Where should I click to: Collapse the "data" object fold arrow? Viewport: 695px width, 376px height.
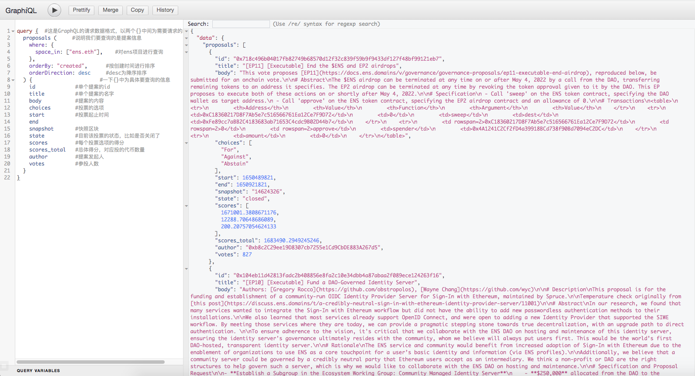click(x=187, y=38)
